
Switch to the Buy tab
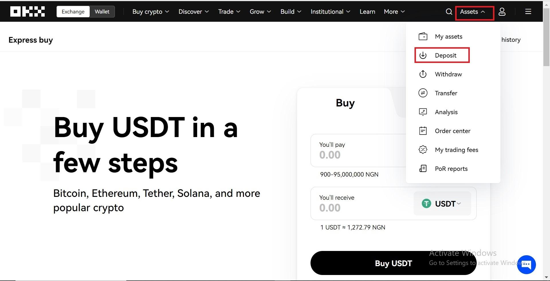[x=345, y=103]
